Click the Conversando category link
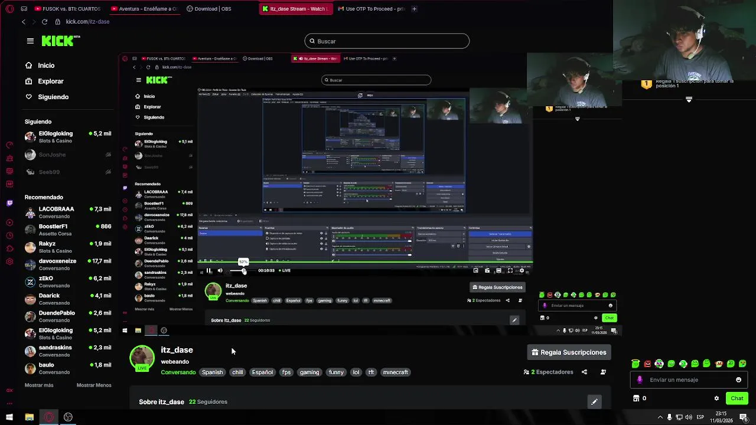The height and width of the screenshot is (425, 756). 178,372
